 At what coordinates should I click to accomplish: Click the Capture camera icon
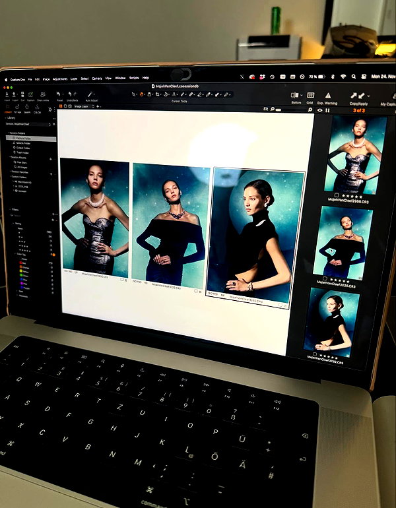pos(31,94)
